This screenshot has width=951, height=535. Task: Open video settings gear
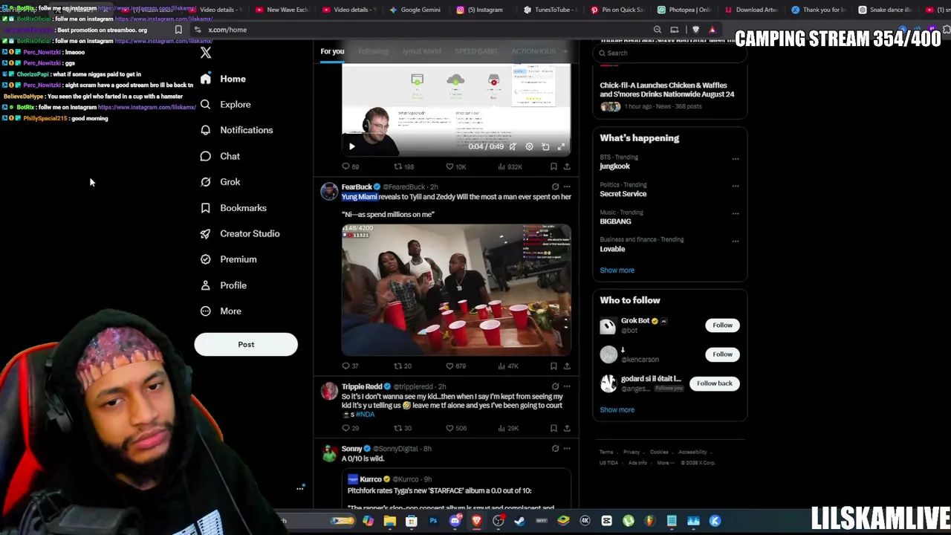(x=529, y=147)
